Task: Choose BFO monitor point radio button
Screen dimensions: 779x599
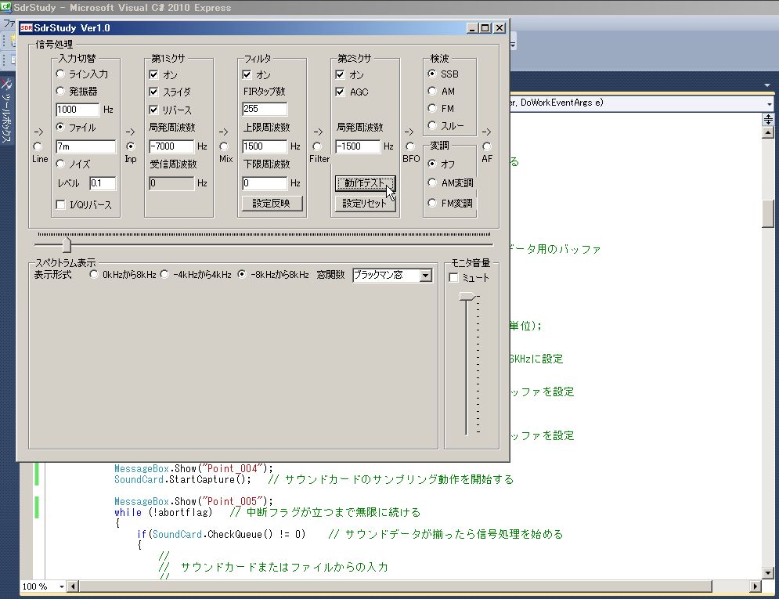Action: coord(410,146)
